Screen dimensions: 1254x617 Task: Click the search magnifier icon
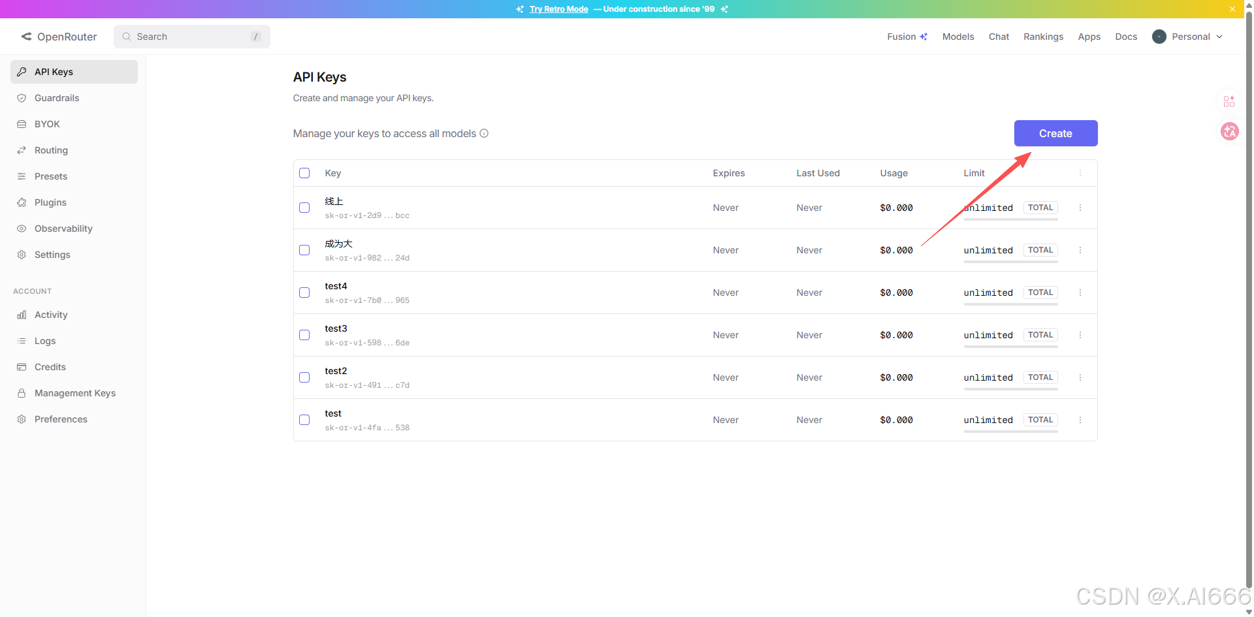click(127, 37)
